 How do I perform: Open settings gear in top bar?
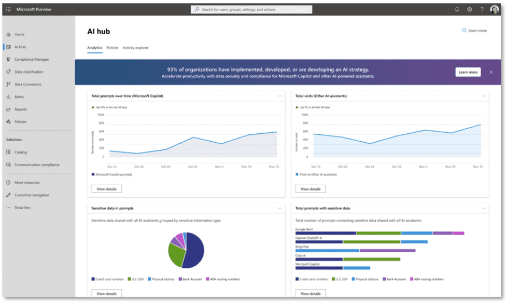pos(470,9)
